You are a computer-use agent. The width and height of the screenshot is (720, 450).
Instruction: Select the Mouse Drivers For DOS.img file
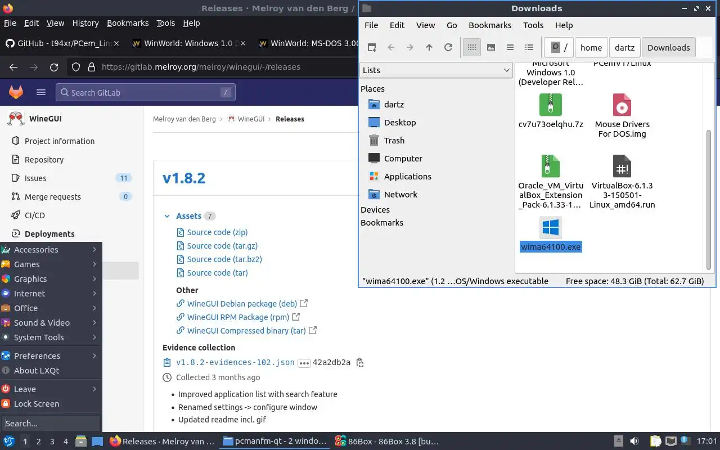click(622, 116)
